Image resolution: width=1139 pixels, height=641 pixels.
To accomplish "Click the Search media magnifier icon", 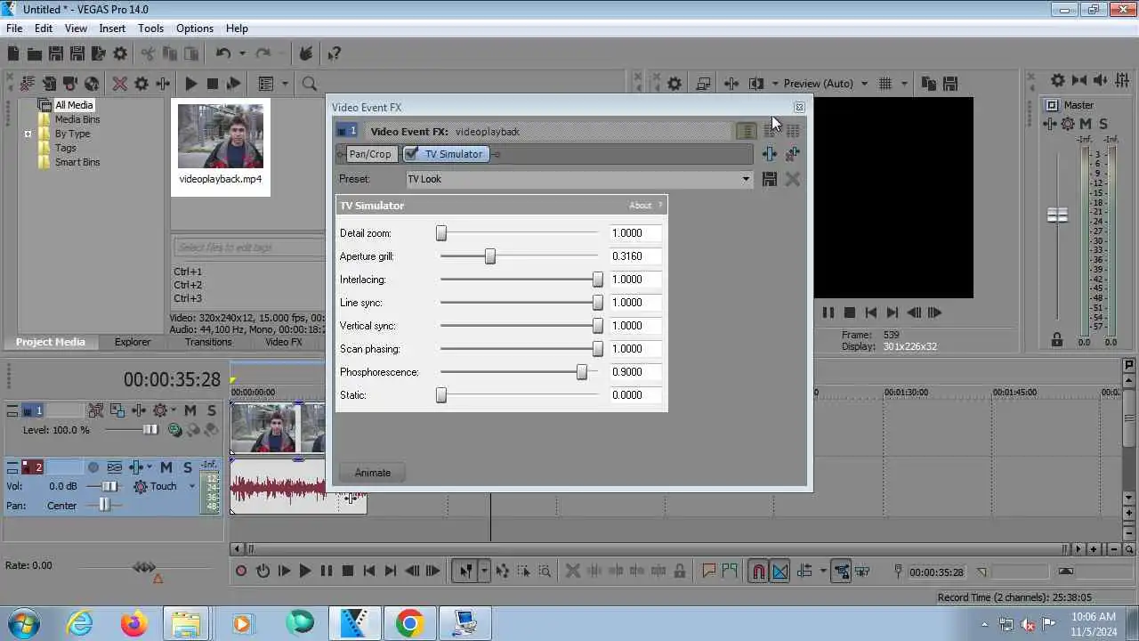I will 310,84.
